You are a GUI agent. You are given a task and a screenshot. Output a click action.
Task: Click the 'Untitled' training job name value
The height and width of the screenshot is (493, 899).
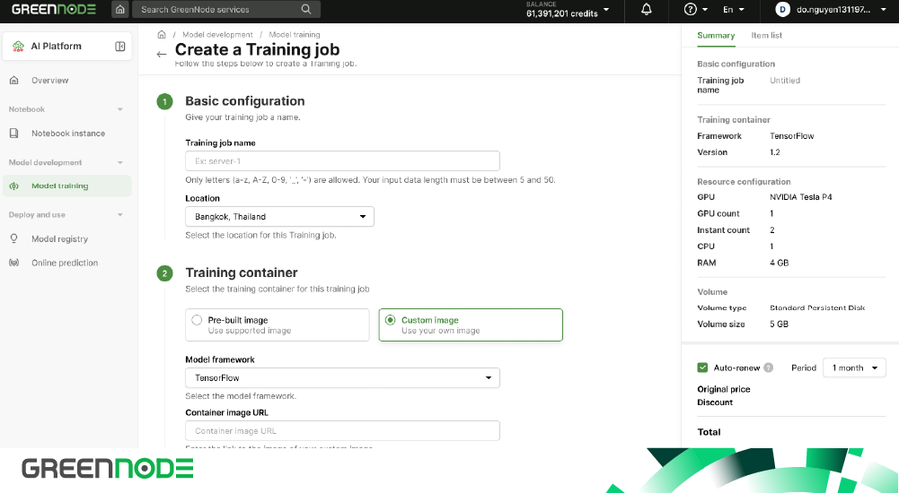(785, 80)
